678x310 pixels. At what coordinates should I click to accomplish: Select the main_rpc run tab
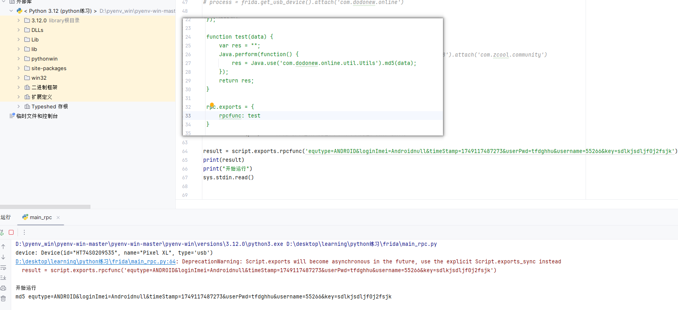pos(41,217)
